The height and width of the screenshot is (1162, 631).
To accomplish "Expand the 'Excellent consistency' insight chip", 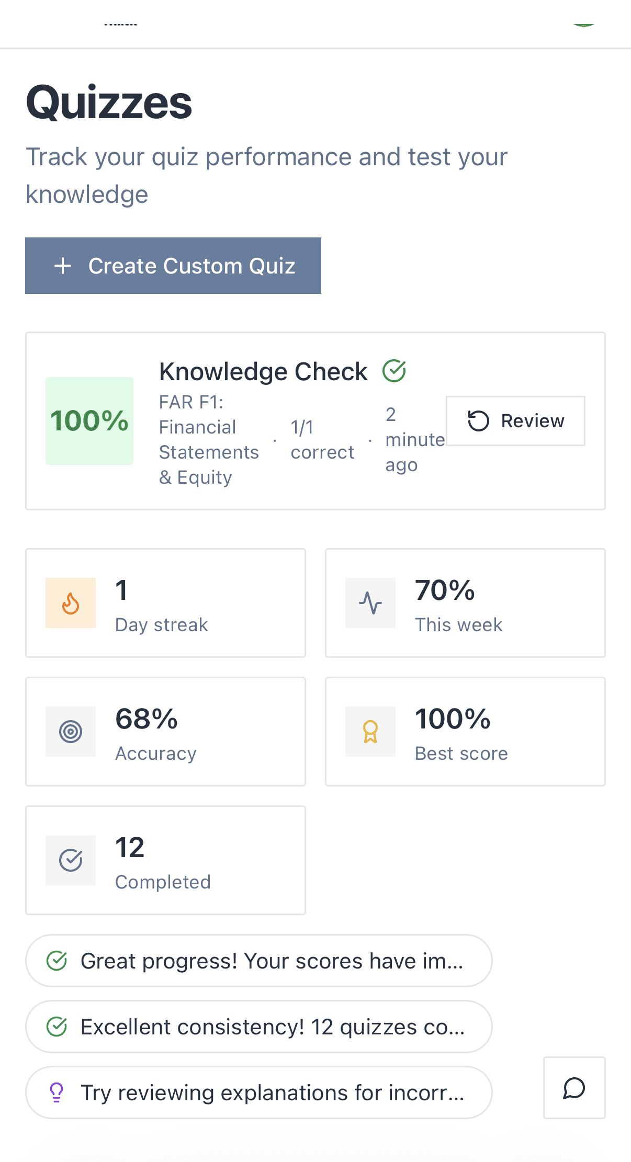I will [258, 1027].
